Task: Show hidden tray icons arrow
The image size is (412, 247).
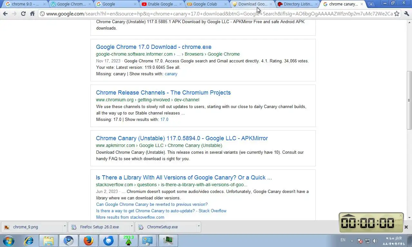Action: pyautogui.click(x=352, y=241)
